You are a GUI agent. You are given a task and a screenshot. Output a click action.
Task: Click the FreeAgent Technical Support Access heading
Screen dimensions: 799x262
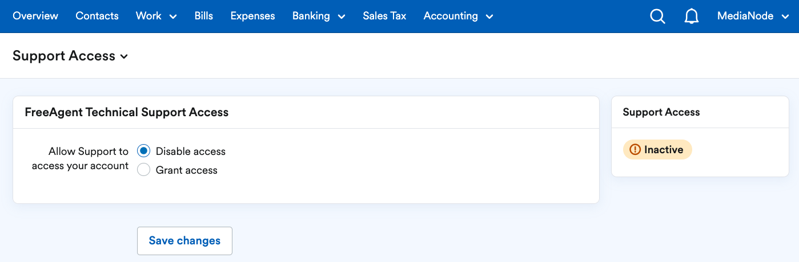127,112
